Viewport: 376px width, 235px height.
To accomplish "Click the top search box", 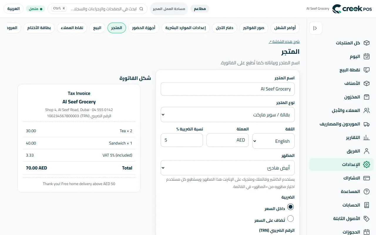I will click(98, 9).
